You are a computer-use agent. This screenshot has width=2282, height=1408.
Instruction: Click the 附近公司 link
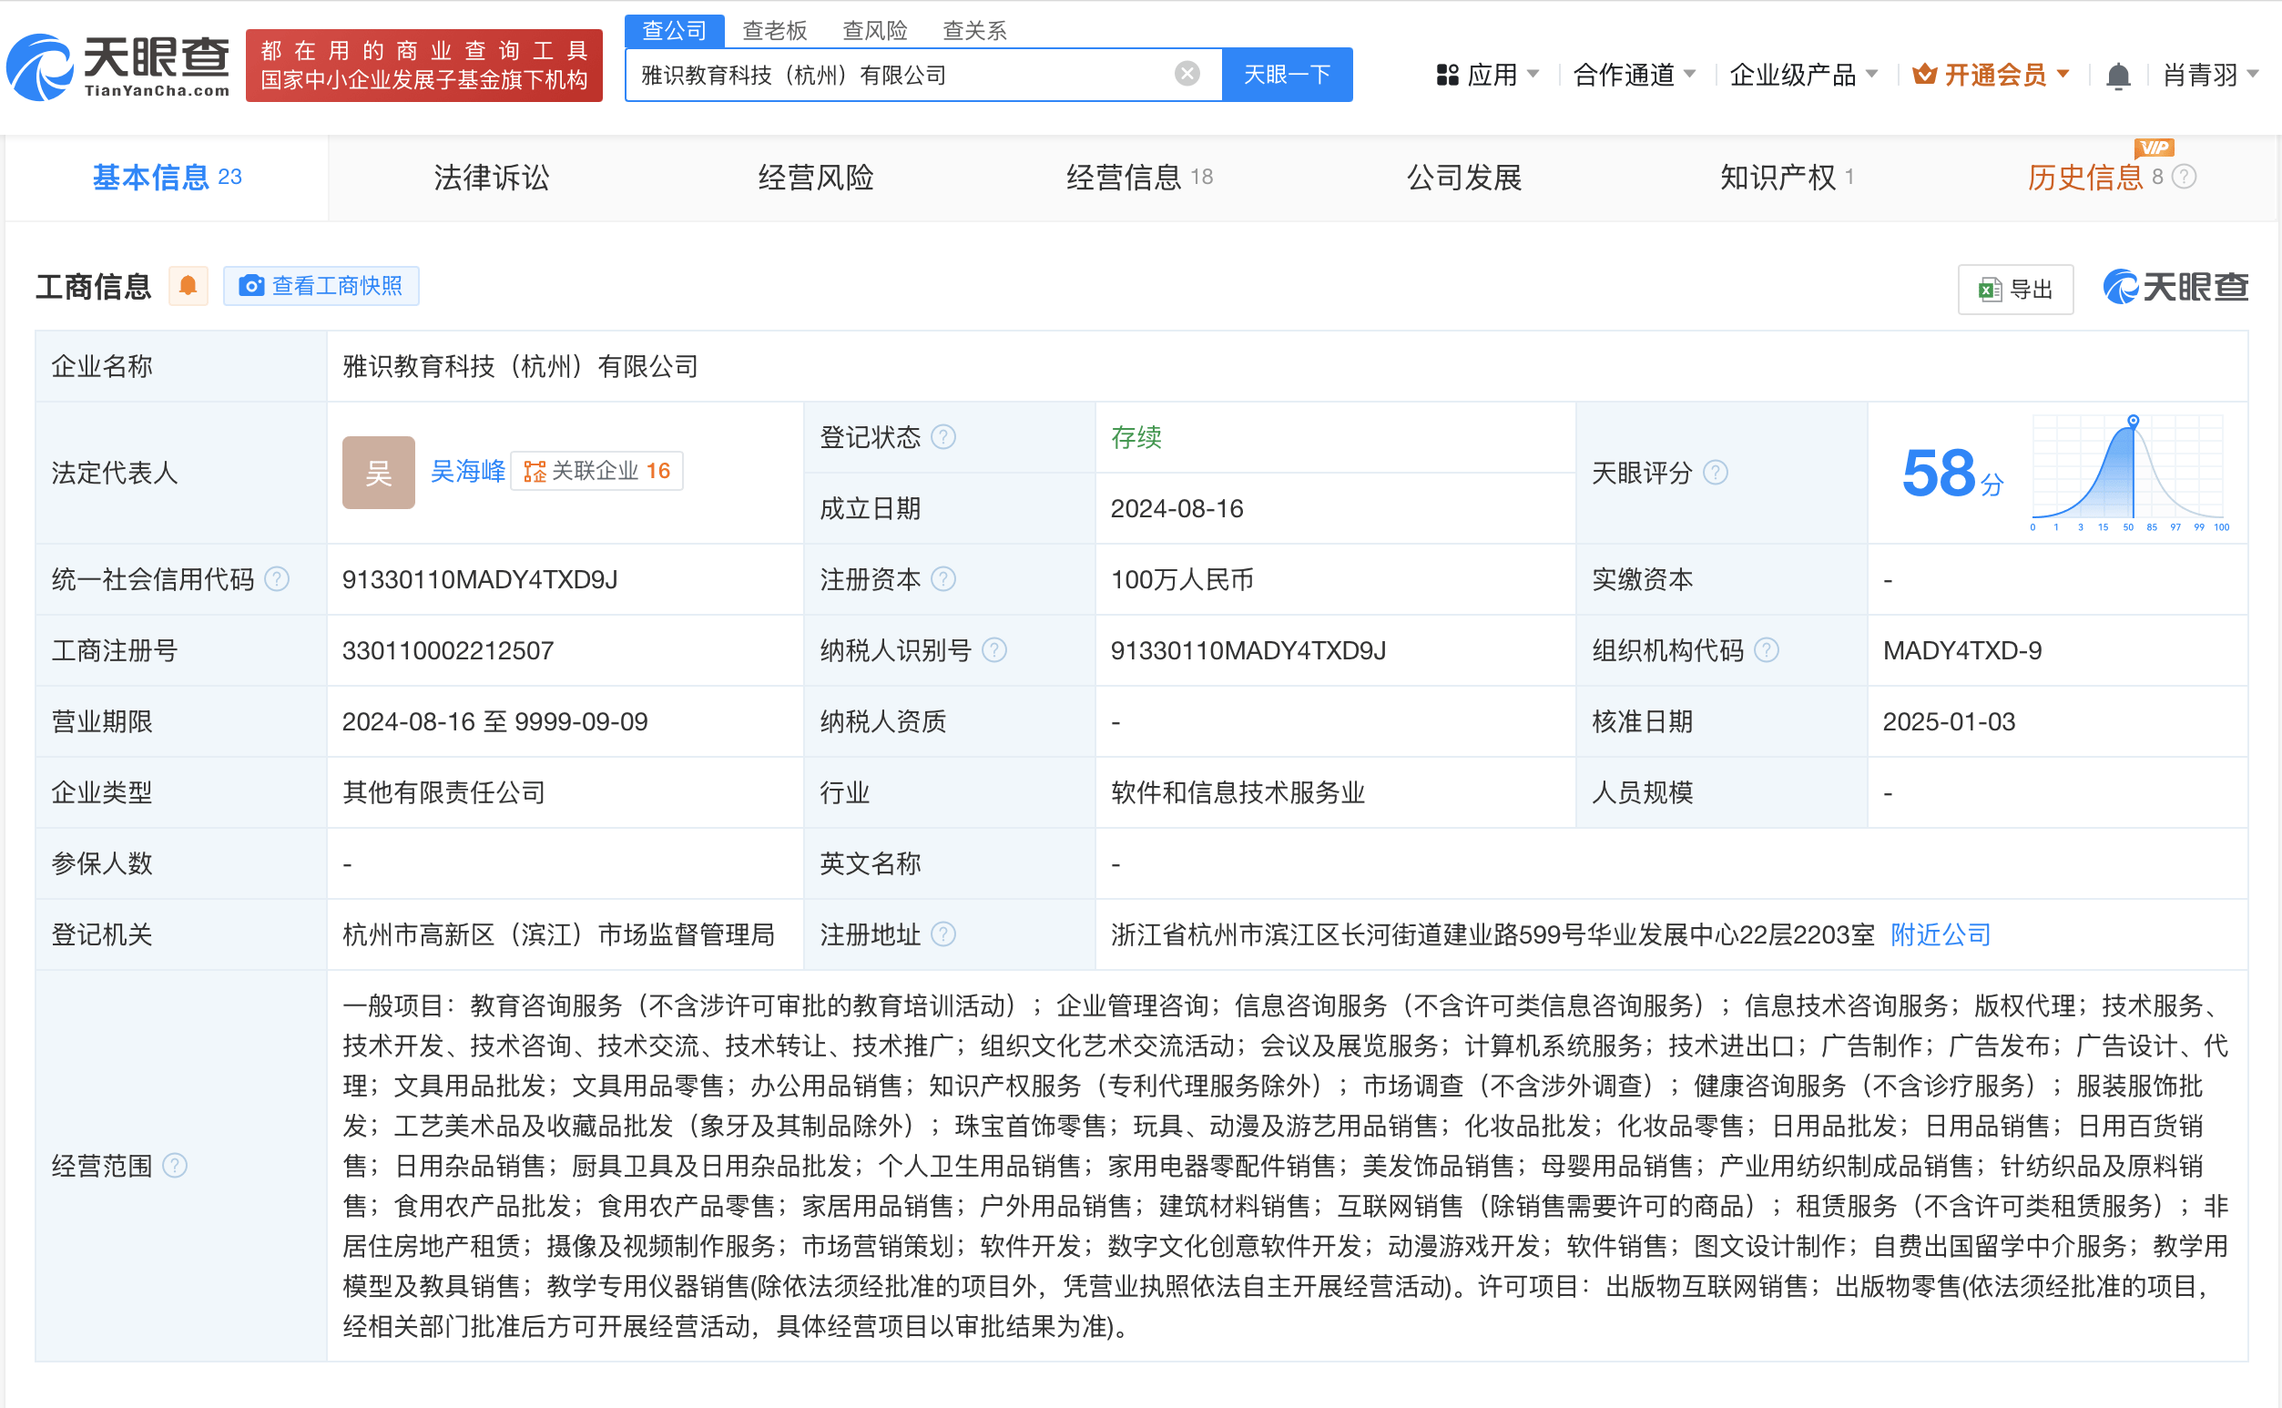pos(1941,934)
